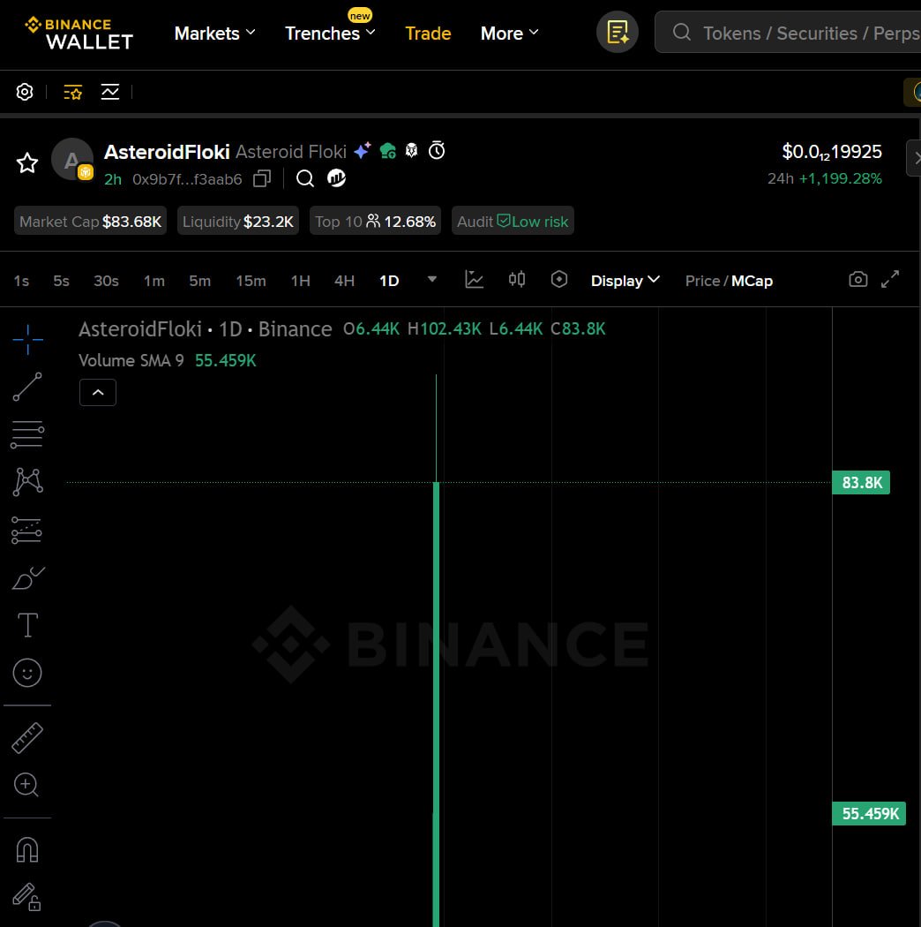The image size is (921, 927).
Task: Select the pattern node drawing tool
Action: coord(27,482)
